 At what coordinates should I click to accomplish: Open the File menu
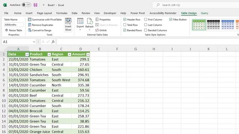[x=6, y=13]
